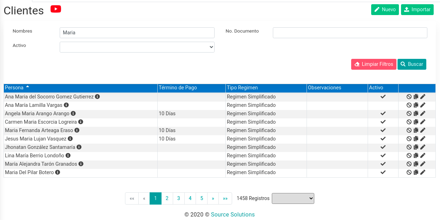Edit Carmen Maria Escorcia Logreira pencil icon
The image size is (440, 220).
[423, 122]
